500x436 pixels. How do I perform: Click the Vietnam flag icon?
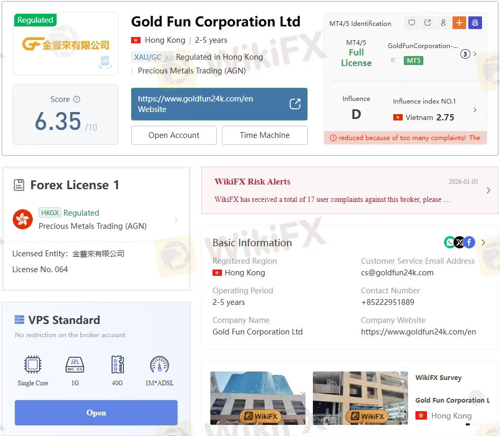(397, 117)
